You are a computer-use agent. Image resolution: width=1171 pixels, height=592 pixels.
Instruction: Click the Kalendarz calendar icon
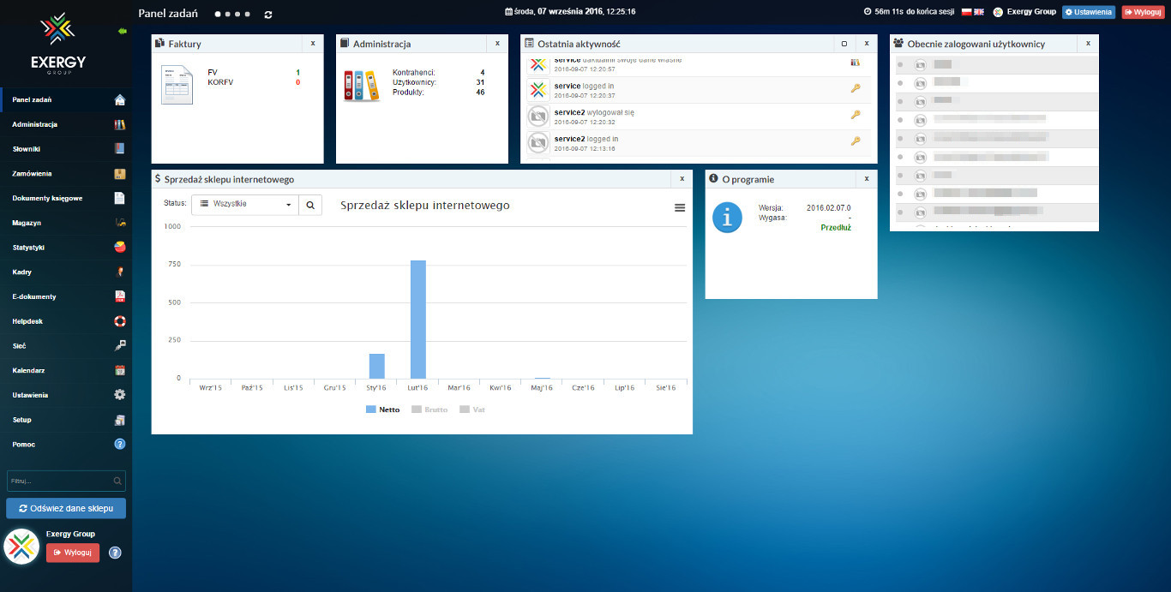click(x=120, y=371)
